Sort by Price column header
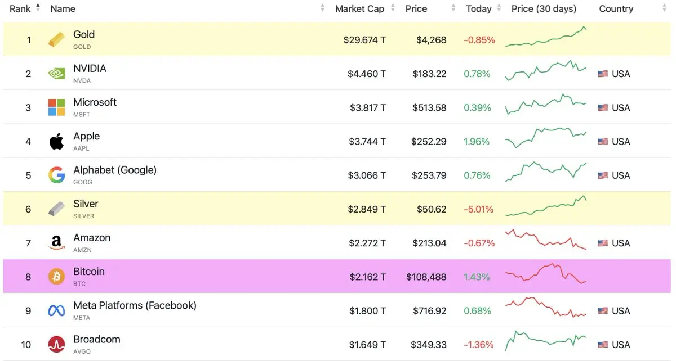 coord(416,8)
